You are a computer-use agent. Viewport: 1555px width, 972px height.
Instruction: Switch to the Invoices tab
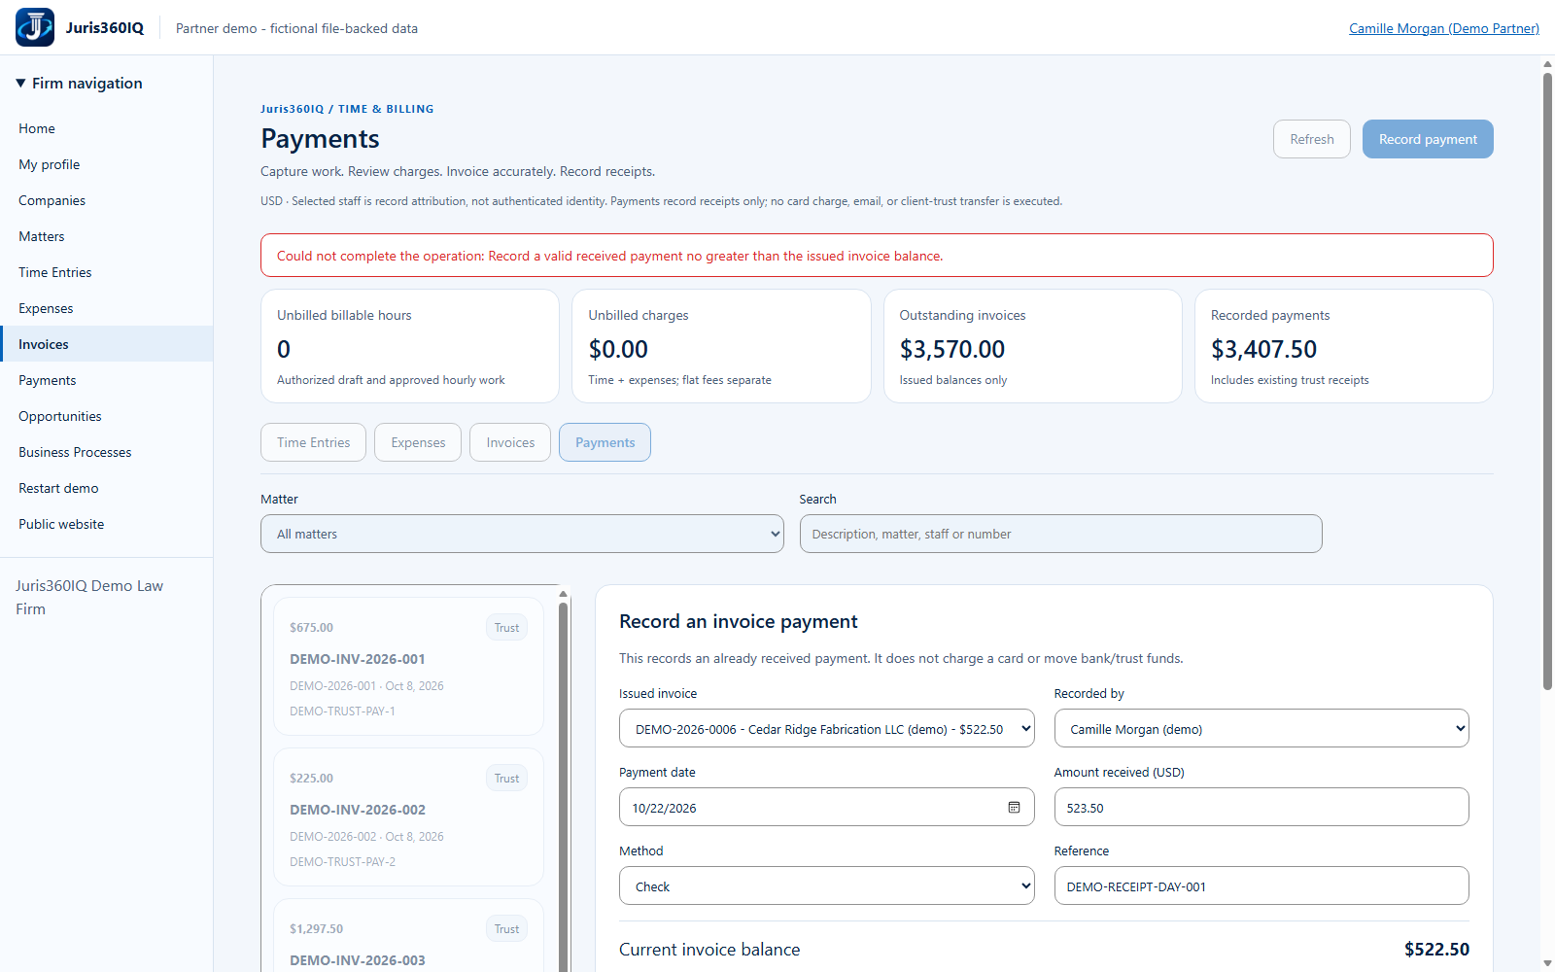pyautogui.click(x=510, y=442)
